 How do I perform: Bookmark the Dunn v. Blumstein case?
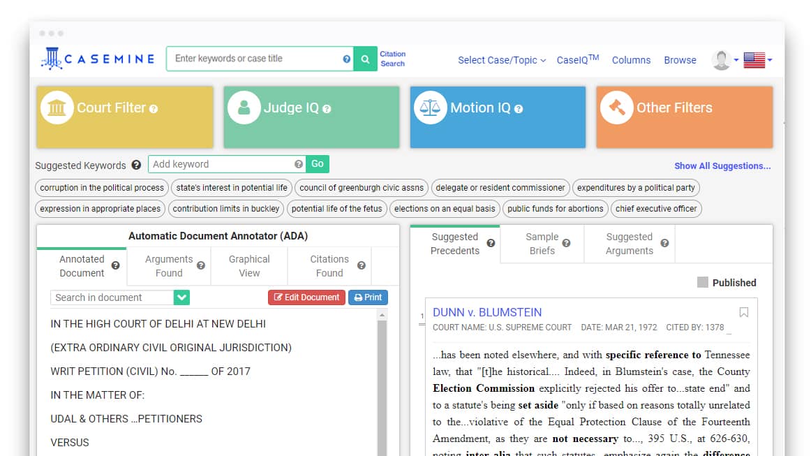click(x=743, y=313)
